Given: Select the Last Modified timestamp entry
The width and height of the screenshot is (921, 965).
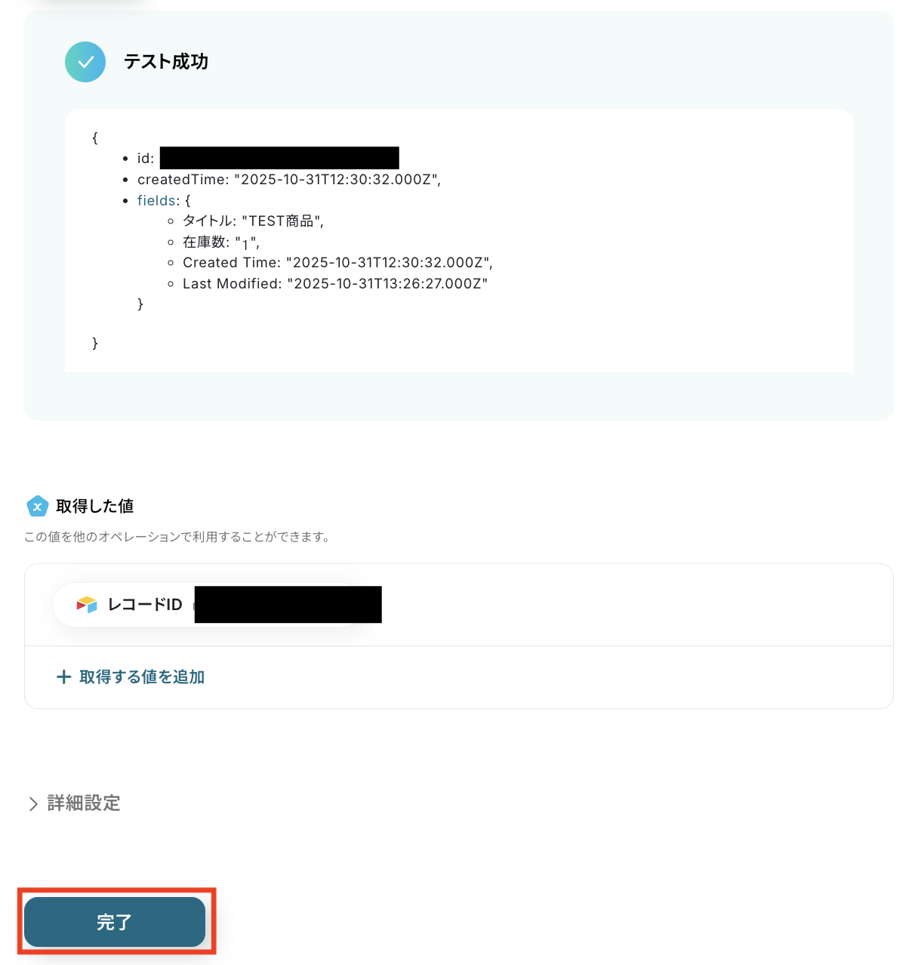Looking at the screenshot, I should tap(335, 284).
